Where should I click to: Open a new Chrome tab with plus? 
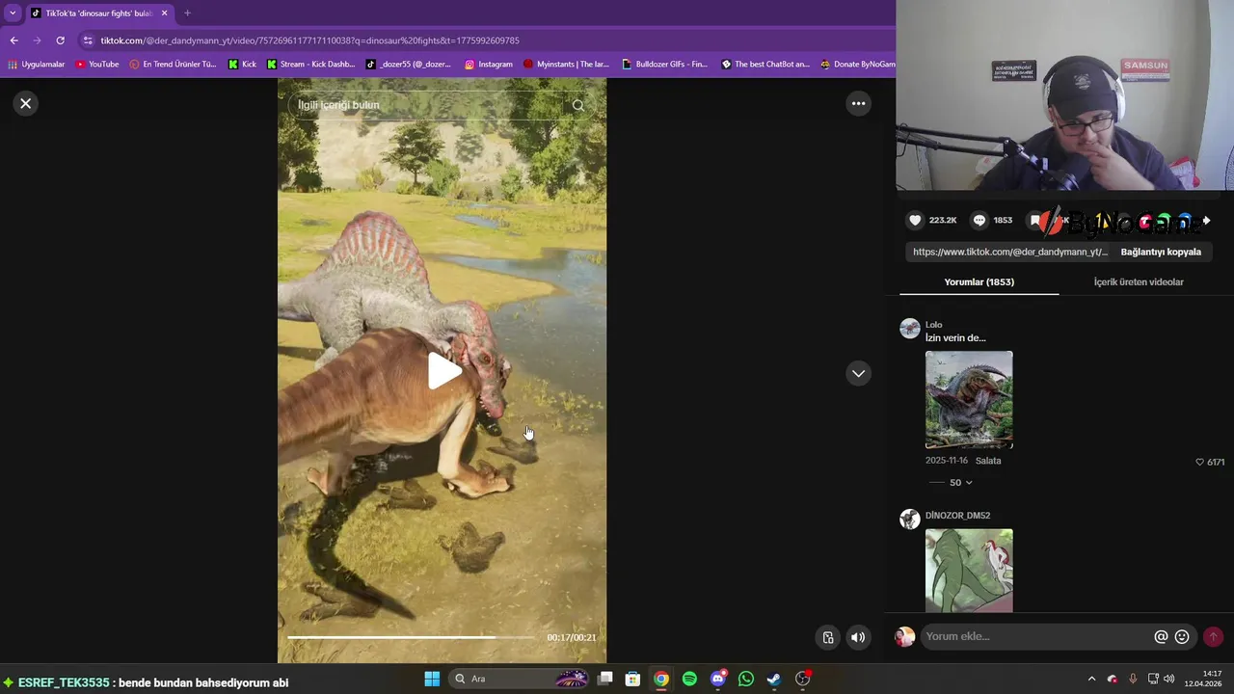click(187, 13)
